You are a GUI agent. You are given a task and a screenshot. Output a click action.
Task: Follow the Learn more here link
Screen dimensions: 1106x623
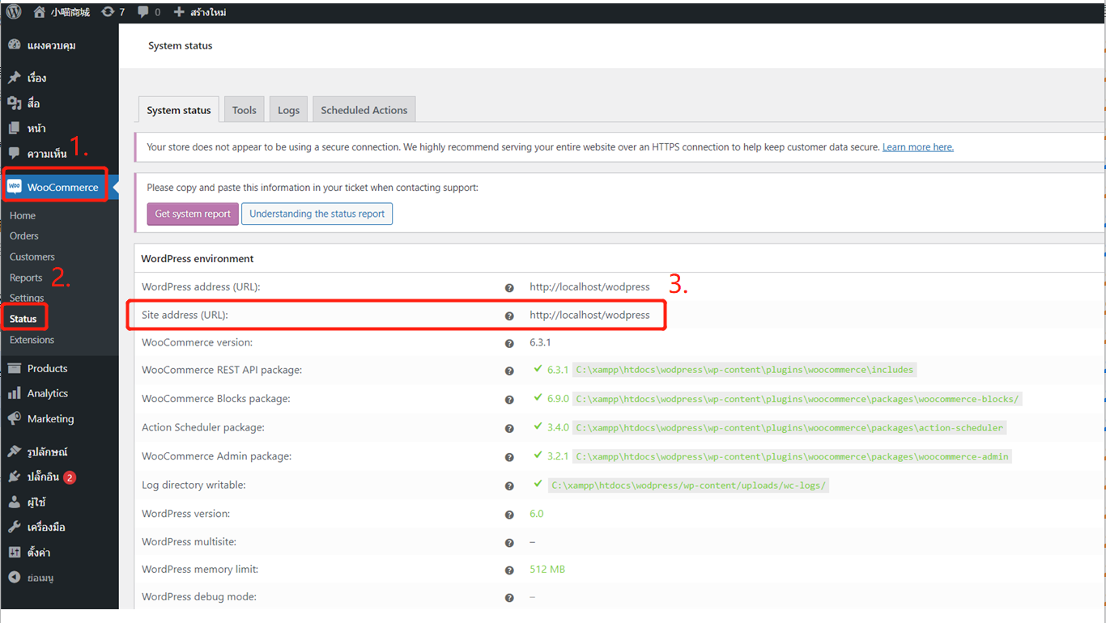(918, 147)
